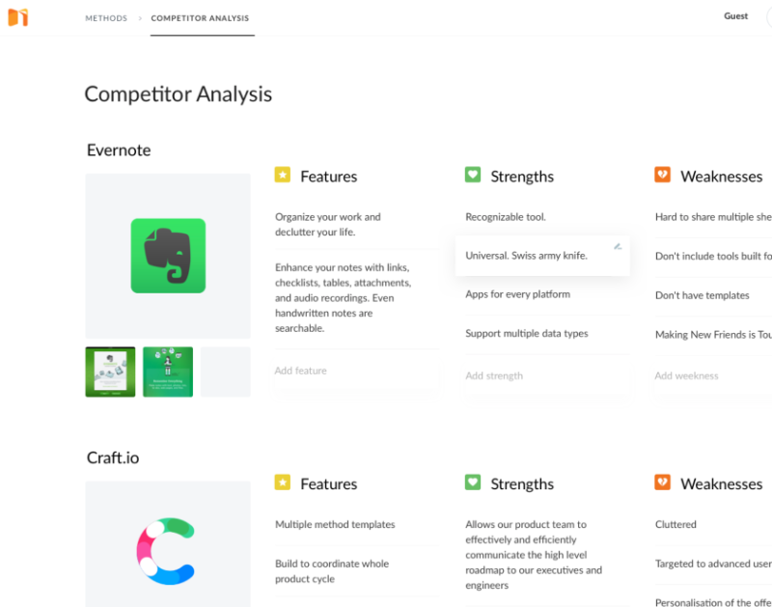Open the Guest user menu

(x=736, y=16)
